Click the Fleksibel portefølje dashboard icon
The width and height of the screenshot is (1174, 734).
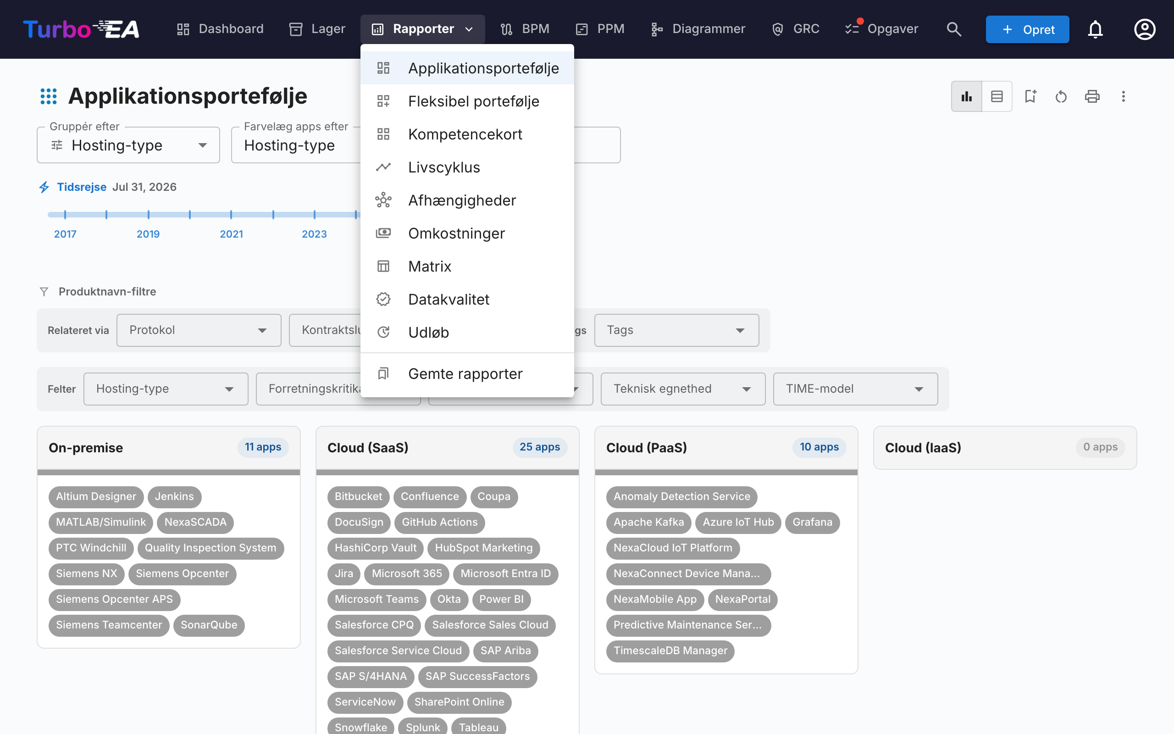[383, 101]
